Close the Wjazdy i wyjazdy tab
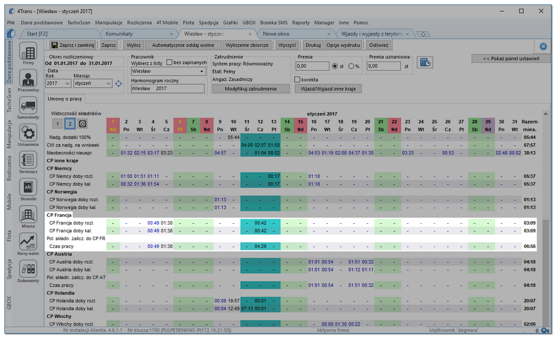 point(407,34)
